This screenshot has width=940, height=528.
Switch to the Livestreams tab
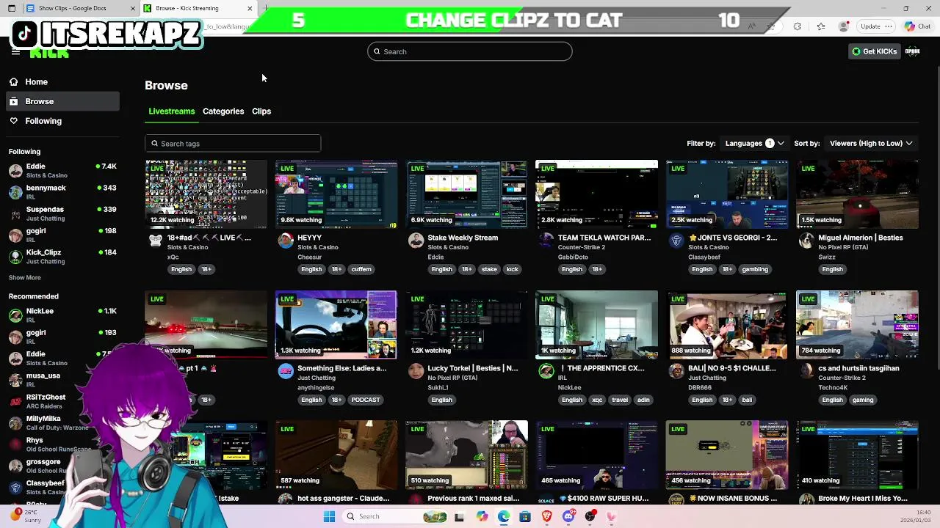[x=172, y=111]
